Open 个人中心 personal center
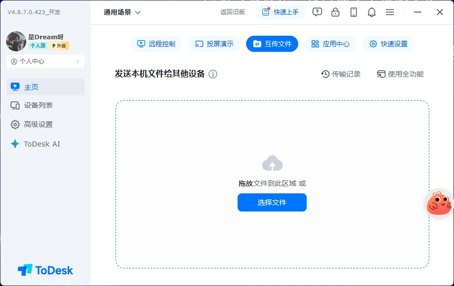This screenshot has height=286, width=454. (x=45, y=61)
